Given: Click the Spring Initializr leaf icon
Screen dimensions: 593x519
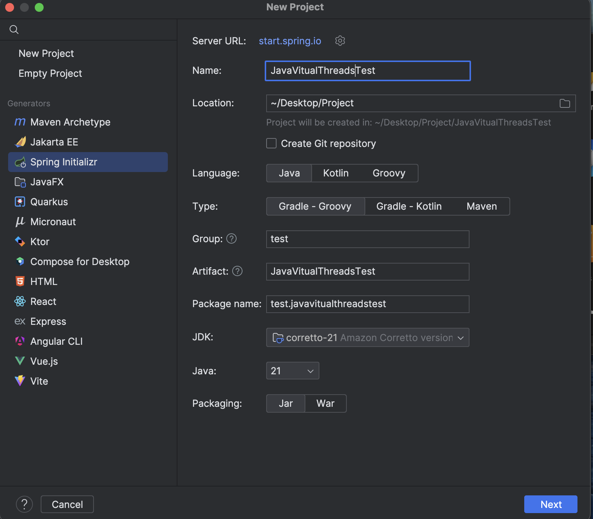Looking at the screenshot, I should coord(20,162).
